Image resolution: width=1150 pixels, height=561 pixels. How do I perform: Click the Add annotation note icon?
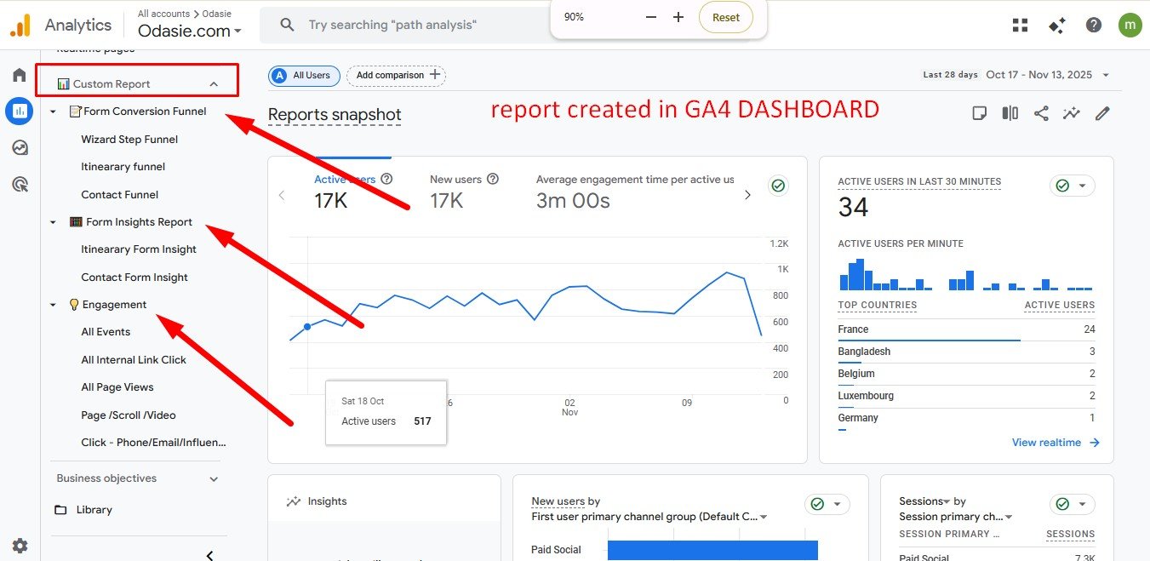point(980,113)
